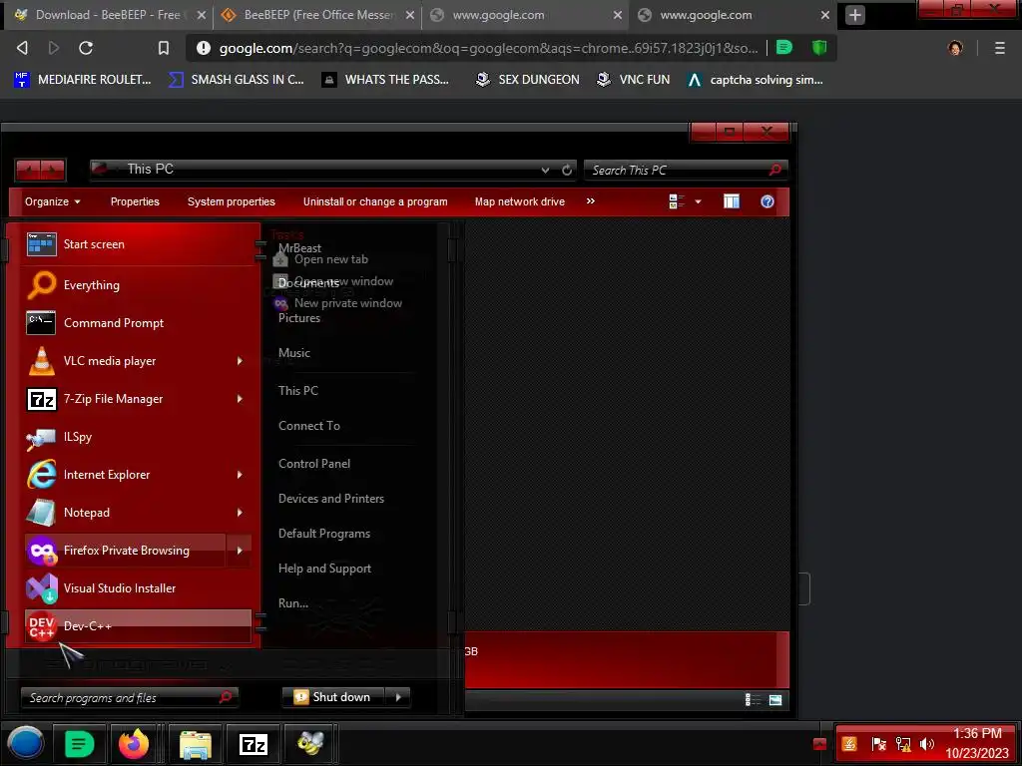The image size is (1022, 766).
Task: Open Dev-C++ from start menu
Action: click(x=137, y=626)
